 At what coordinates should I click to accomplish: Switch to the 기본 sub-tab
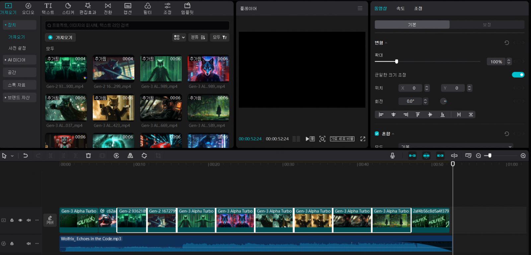(412, 25)
